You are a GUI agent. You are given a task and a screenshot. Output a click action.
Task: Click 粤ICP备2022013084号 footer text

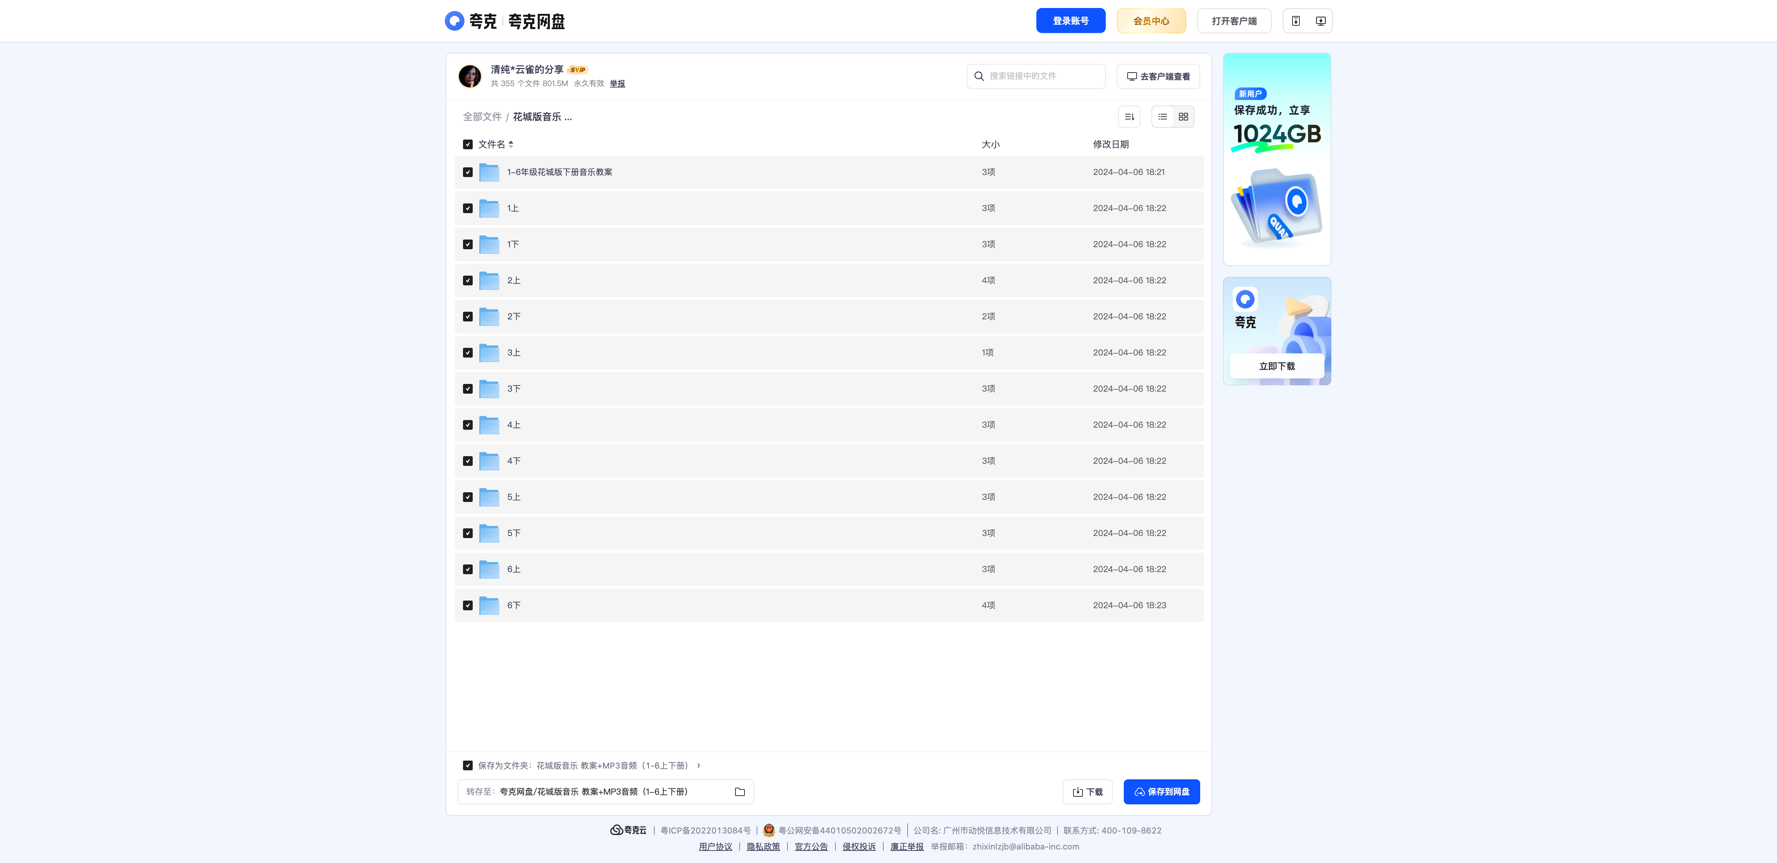(706, 831)
